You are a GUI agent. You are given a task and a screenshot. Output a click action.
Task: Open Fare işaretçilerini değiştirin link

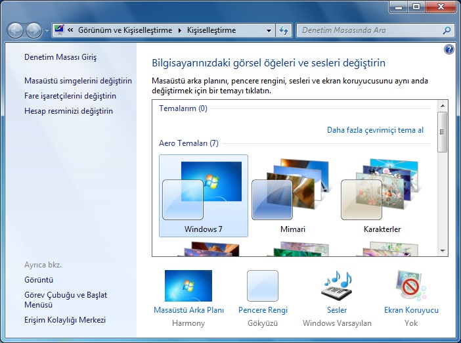coord(70,96)
